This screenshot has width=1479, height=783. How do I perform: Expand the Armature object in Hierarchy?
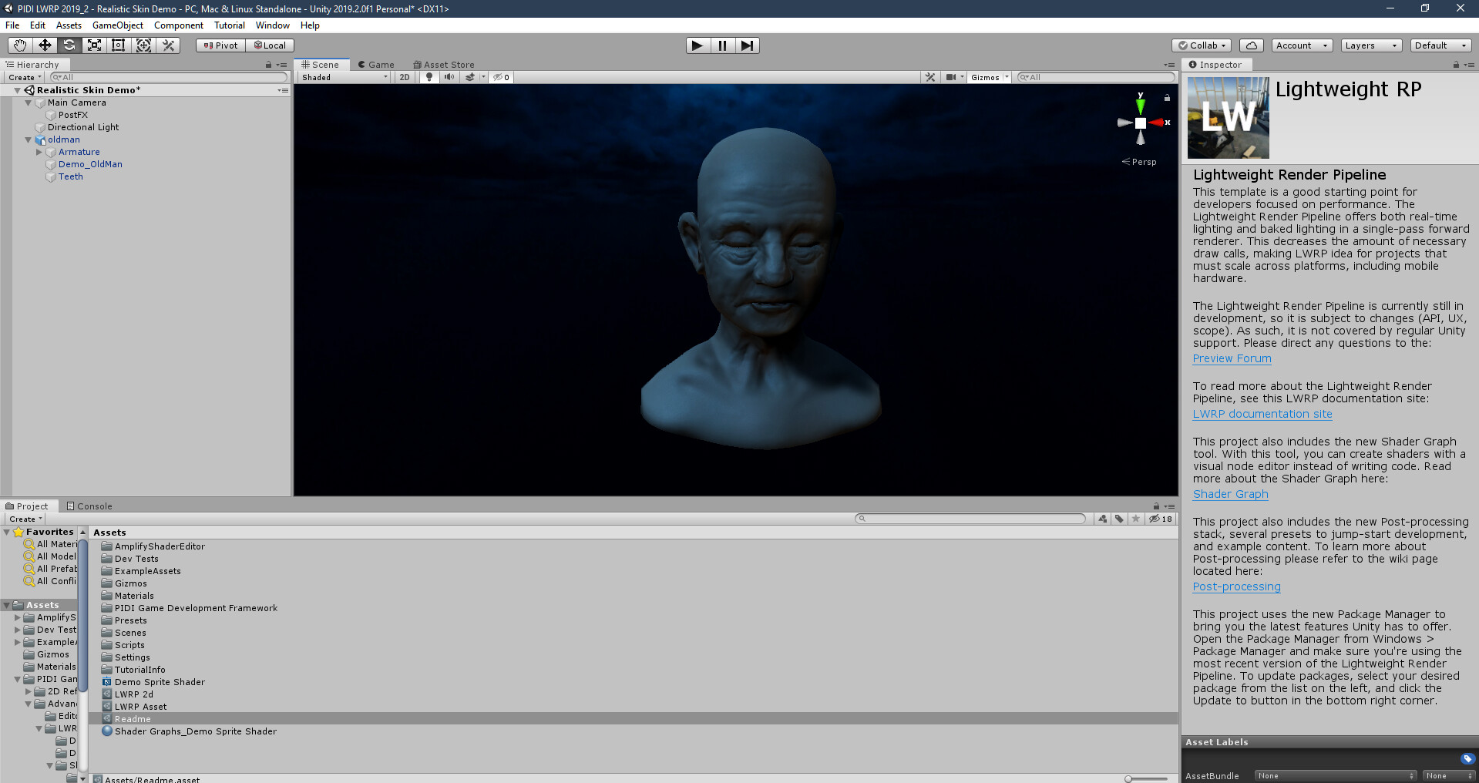[39, 153]
